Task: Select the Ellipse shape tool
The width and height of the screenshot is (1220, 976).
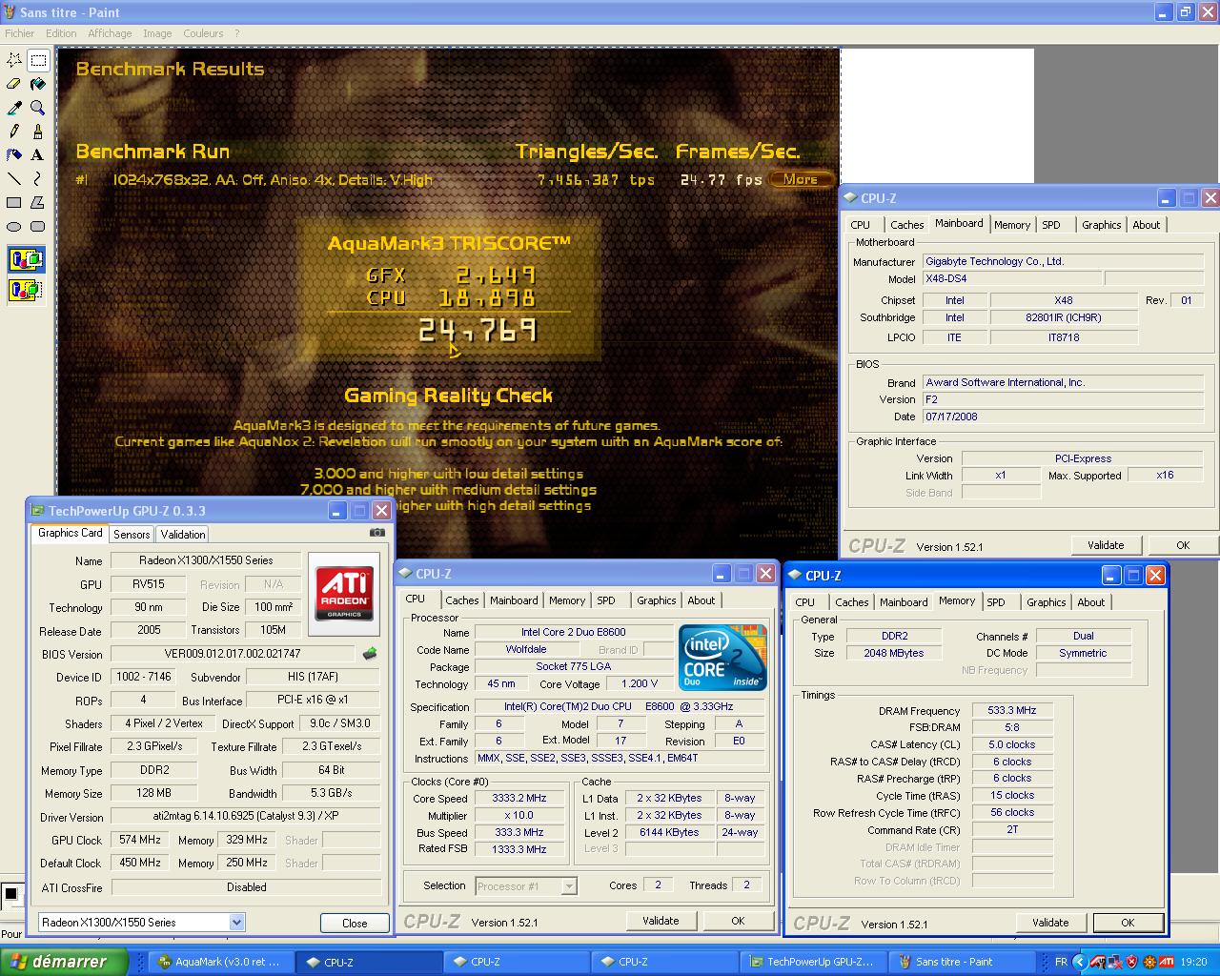Action: tap(14, 226)
